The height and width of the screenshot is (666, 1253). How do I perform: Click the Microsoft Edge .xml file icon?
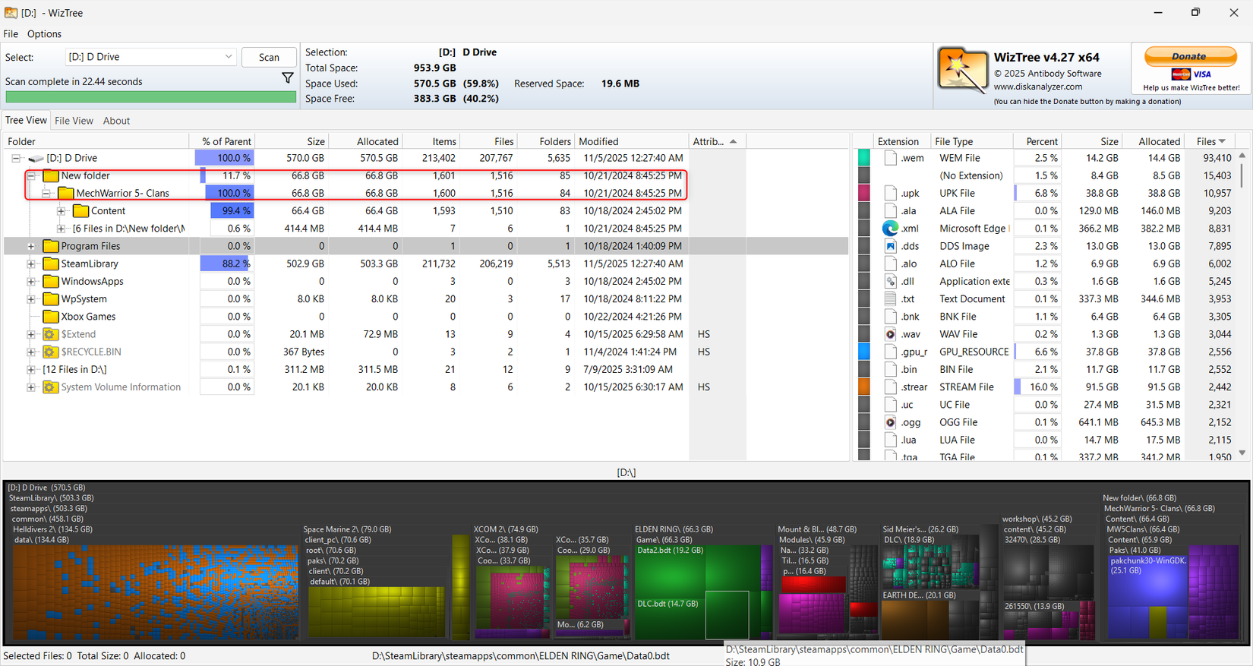(x=890, y=228)
